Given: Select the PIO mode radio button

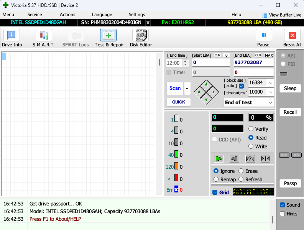Looking at the screenshot, I should point(283,64).
